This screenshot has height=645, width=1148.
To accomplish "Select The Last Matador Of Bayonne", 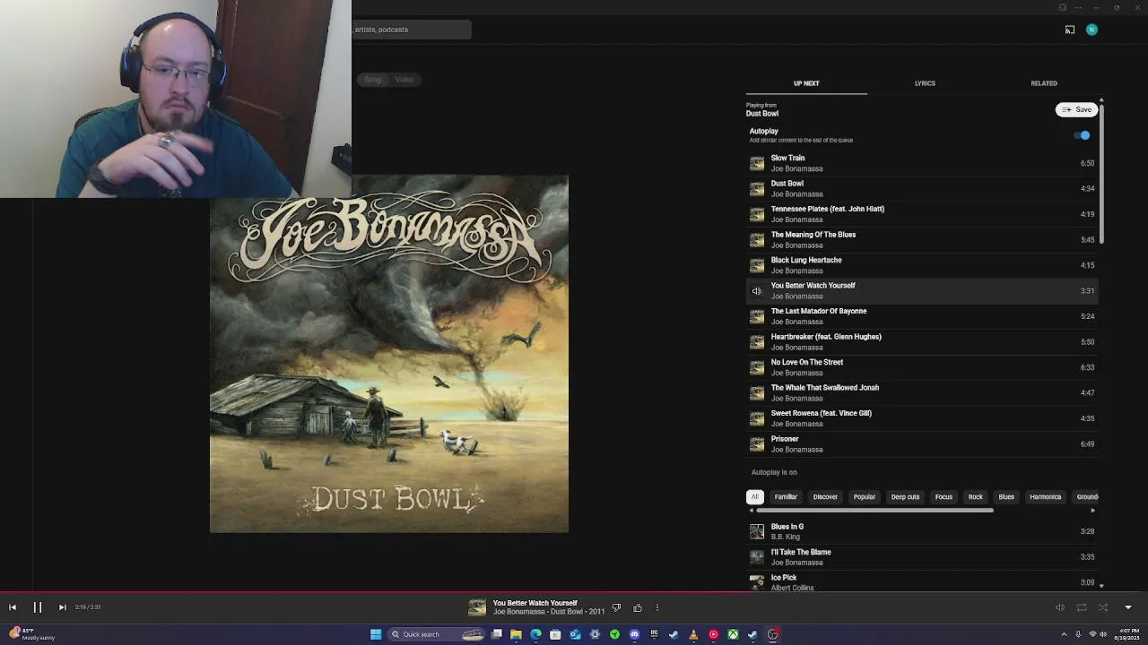I will [x=922, y=316].
